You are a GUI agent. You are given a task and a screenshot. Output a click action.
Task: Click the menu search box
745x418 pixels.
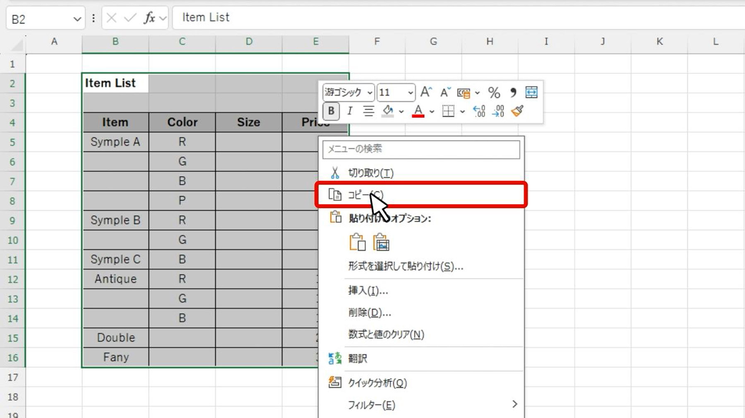[x=421, y=149]
